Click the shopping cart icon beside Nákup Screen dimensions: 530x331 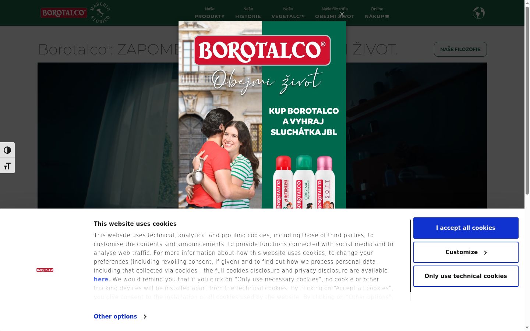click(x=387, y=17)
